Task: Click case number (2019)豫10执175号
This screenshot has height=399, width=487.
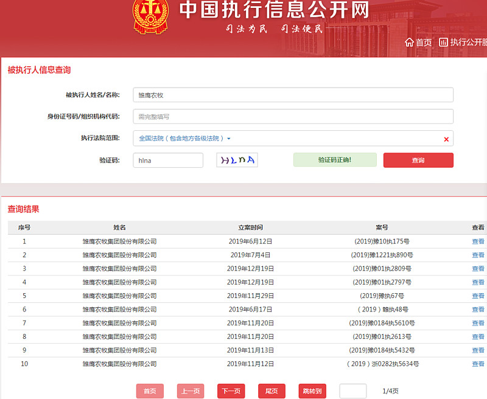Action: (382, 241)
